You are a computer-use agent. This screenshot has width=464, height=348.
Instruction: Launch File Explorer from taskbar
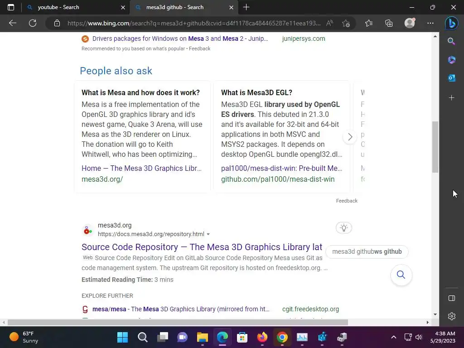point(203,337)
